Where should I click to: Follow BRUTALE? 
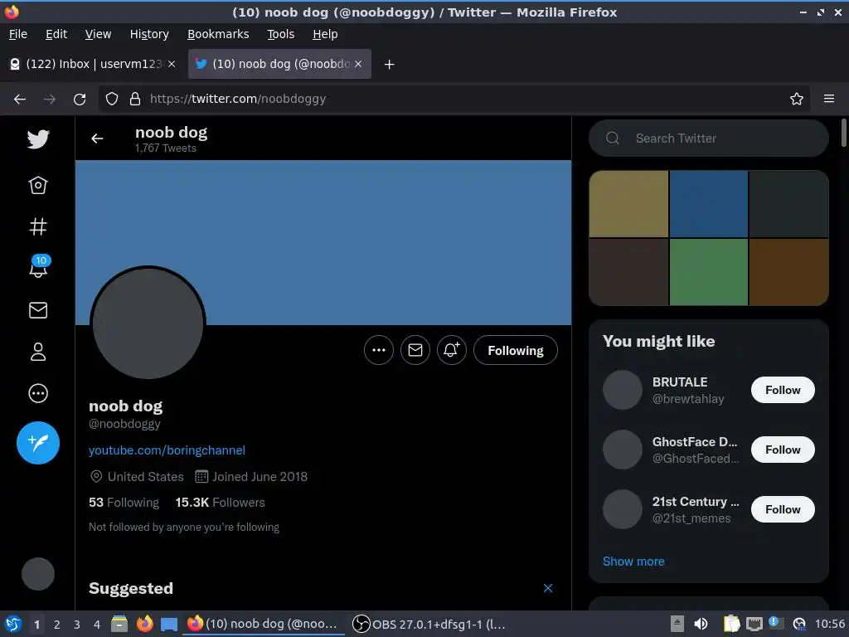(x=783, y=390)
